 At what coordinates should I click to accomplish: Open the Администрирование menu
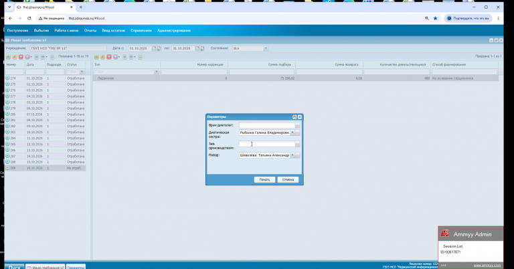coord(174,31)
